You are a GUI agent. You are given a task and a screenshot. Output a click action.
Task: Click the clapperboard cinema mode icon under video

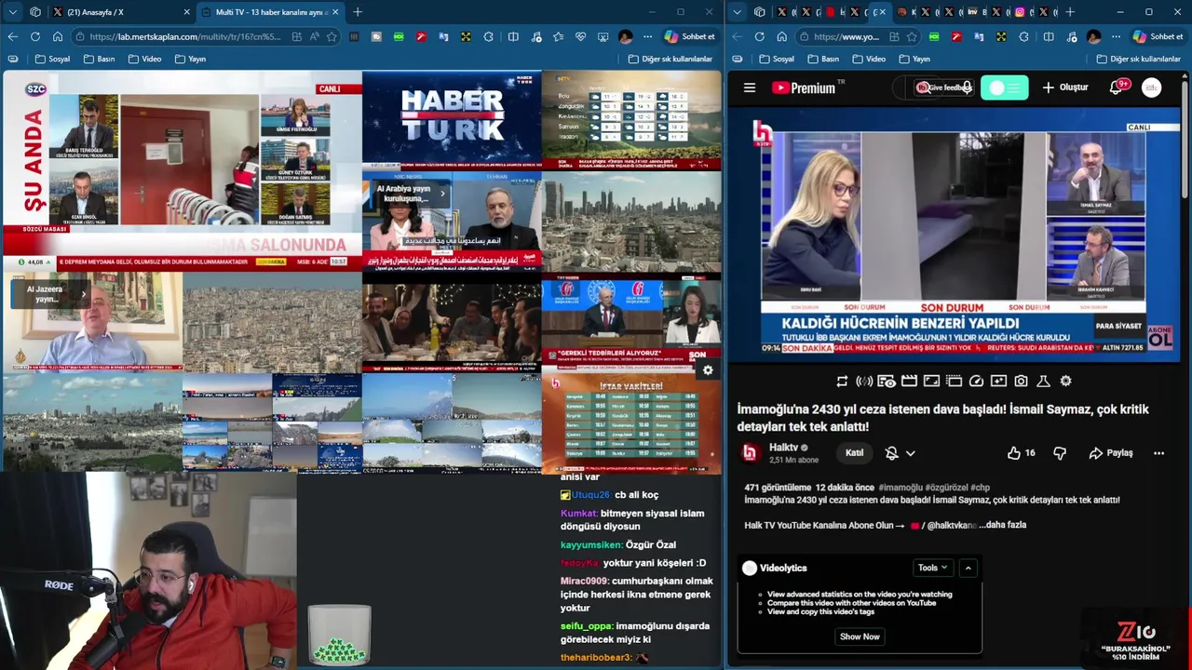(908, 381)
